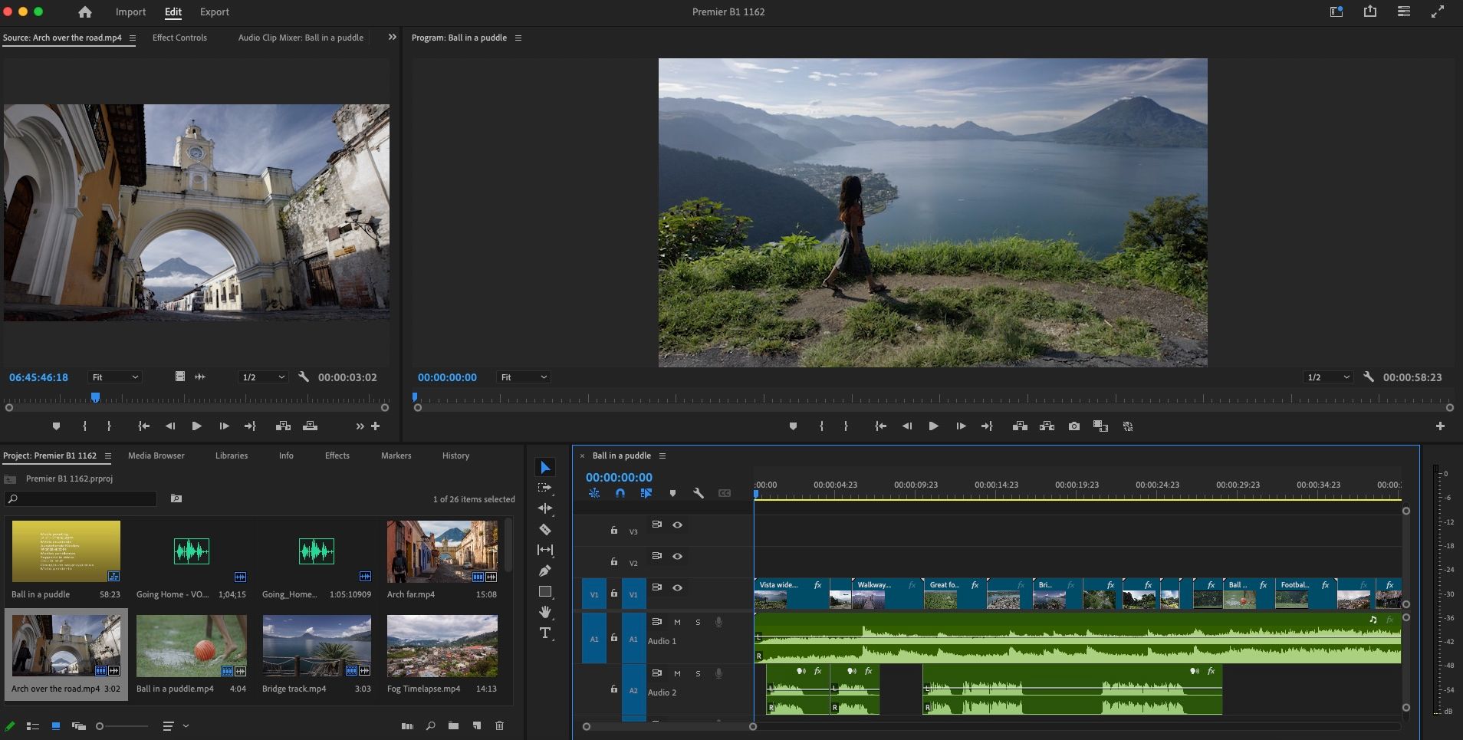Open the Media Browser tab
Viewport: 1463px width, 740px height.
pyautogui.click(x=156, y=456)
